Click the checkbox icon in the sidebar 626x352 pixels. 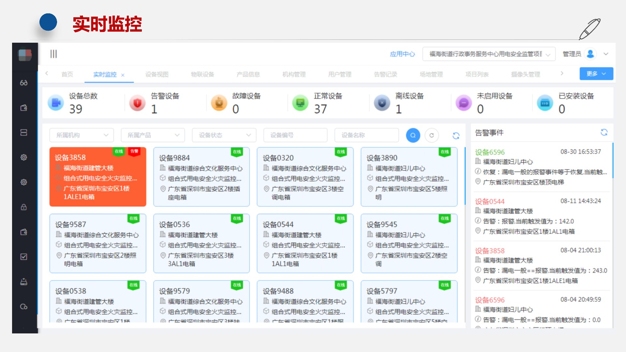24,257
